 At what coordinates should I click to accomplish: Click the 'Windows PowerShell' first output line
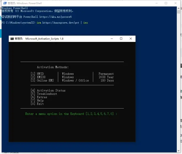[15, 8]
